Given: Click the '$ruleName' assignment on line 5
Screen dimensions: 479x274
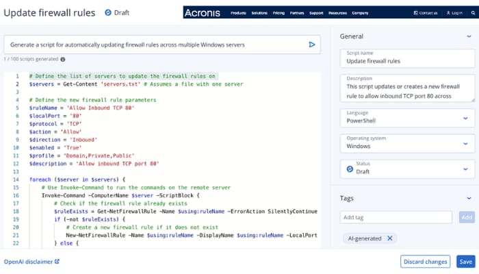Looking at the screenshot, I should coord(81,108).
